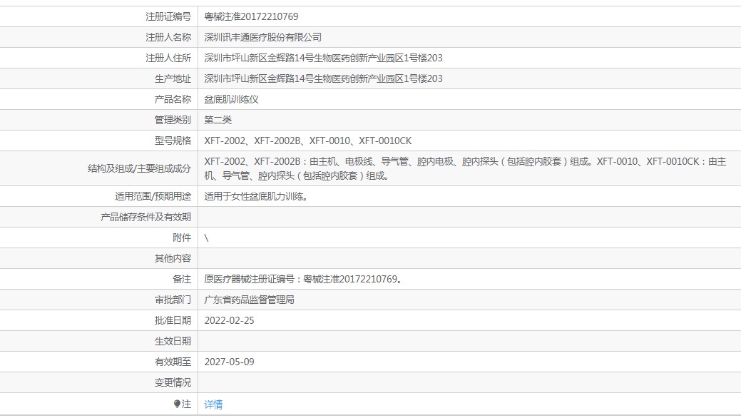Select the 生产地址 address value
741x418 pixels.
pyautogui.click(x=323, y=78)
